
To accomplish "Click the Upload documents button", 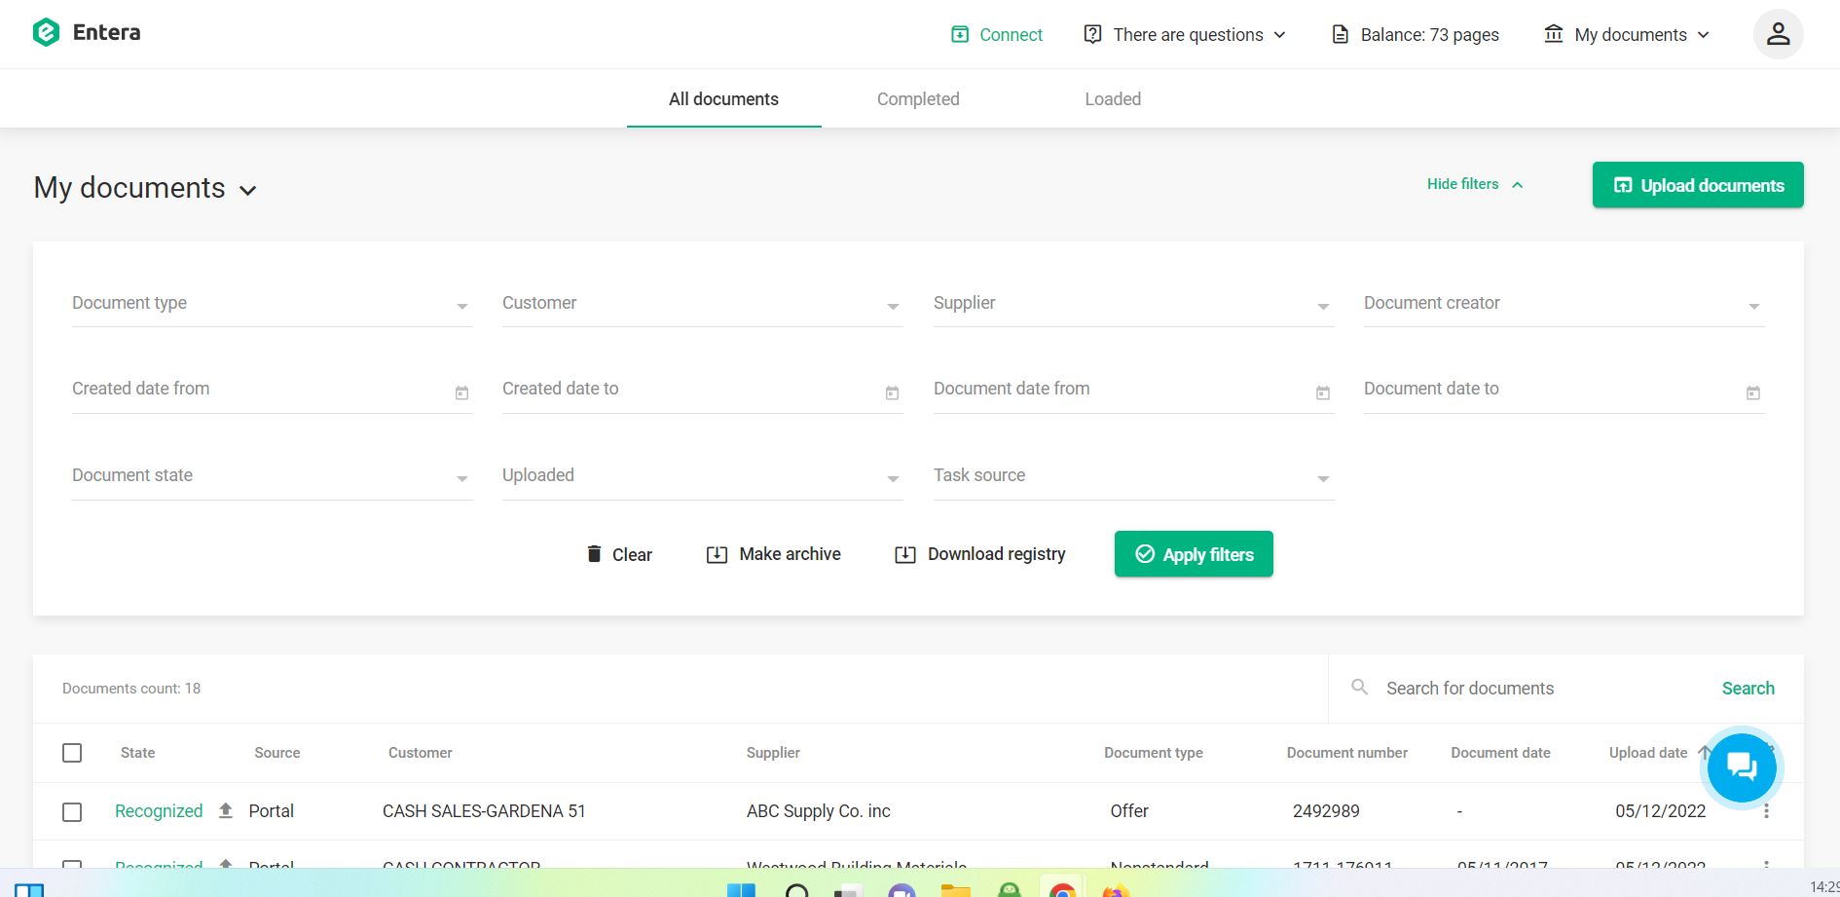I will tap(1697, 184).
